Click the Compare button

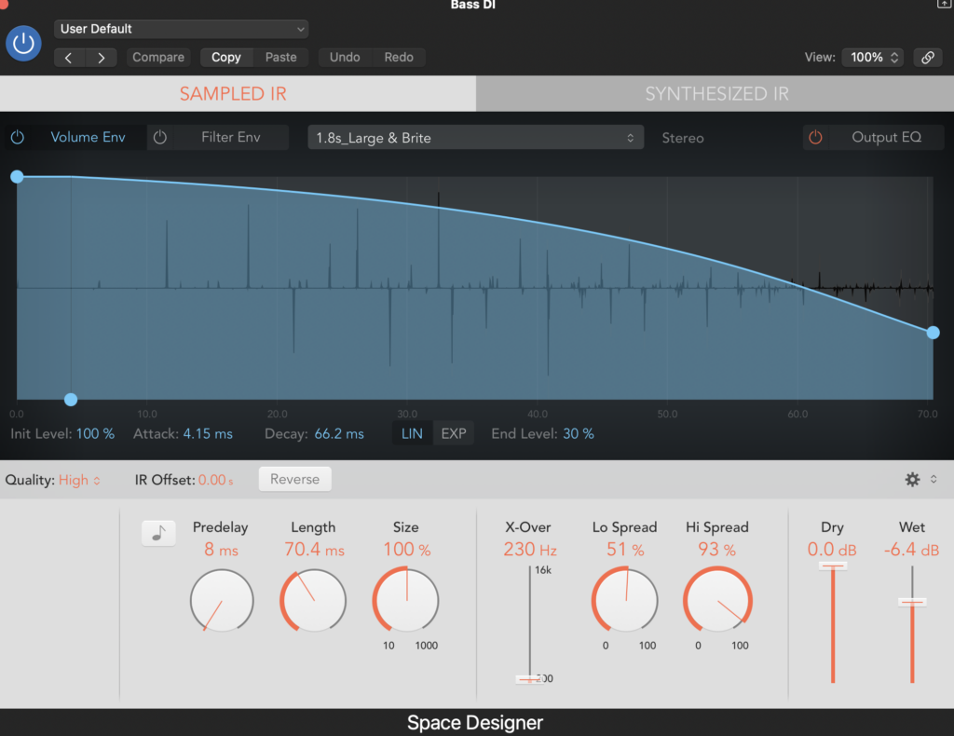click(x=158, y=58)
